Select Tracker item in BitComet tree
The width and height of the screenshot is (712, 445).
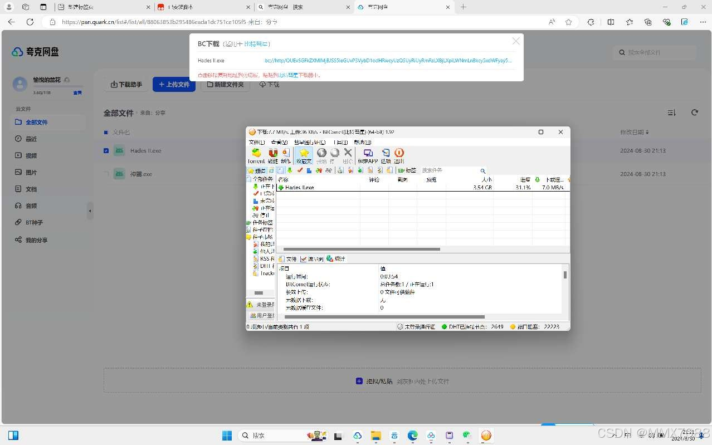pyautogui.click(x=264, y=273)
